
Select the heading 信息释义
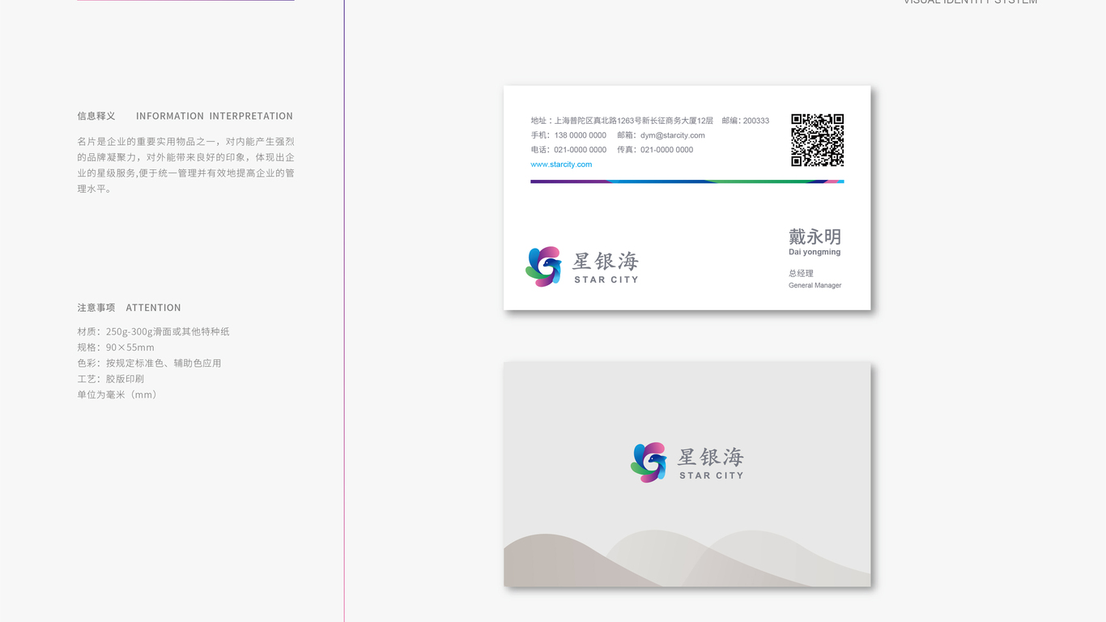coord(96,116)
